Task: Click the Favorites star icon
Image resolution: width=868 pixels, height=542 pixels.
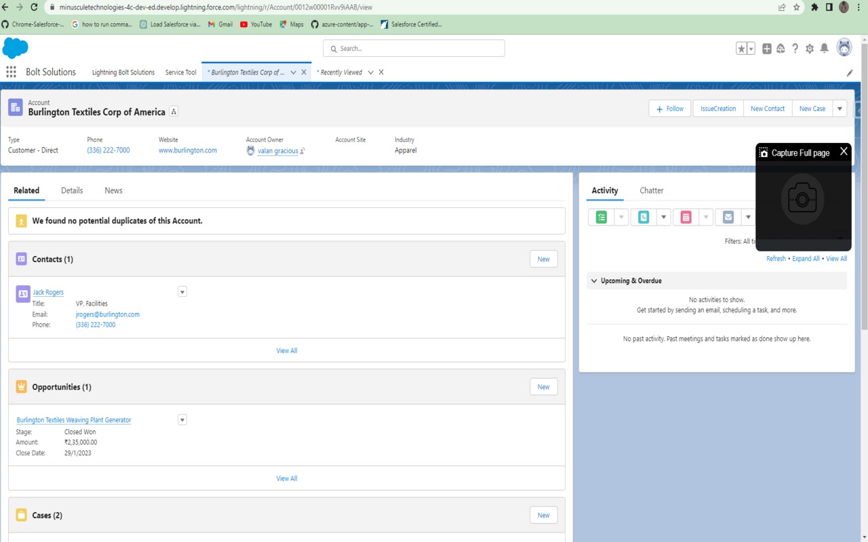Action: coord(742,49)
